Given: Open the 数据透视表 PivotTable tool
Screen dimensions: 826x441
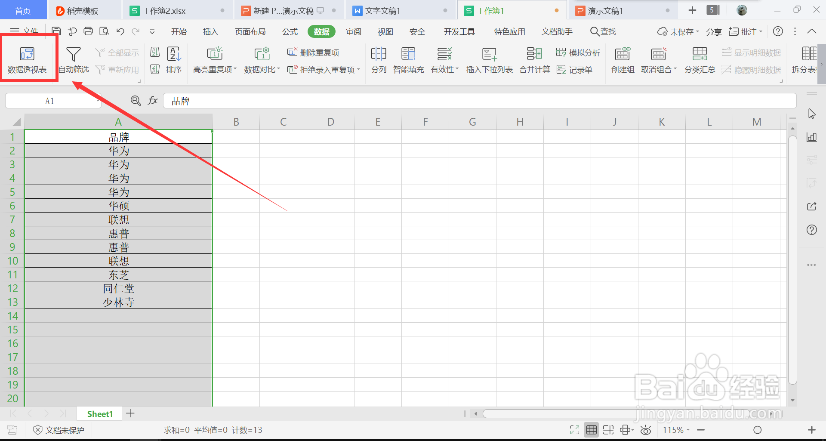Looking at the screenshot, I should [x=27, y=59].
